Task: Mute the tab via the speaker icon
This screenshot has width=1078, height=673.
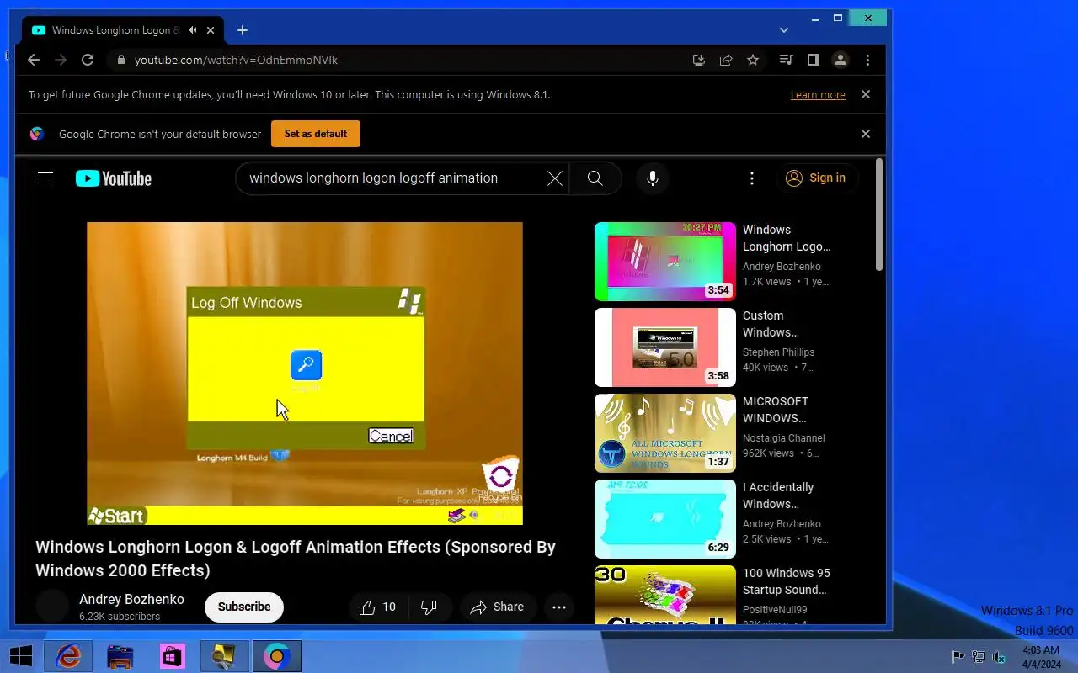Action: (x=193, y=30)
